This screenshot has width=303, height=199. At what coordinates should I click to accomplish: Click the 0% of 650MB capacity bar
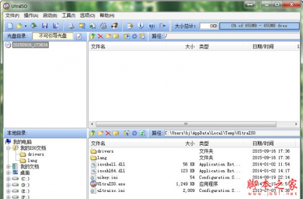point(260,26)
